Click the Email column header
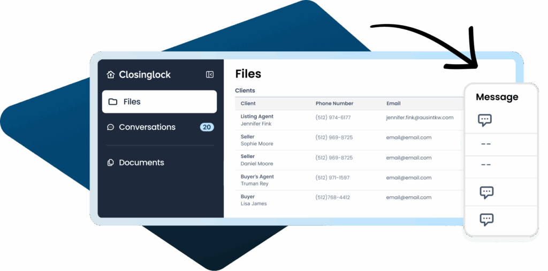 pyautogui.click(x=393, y=103)
